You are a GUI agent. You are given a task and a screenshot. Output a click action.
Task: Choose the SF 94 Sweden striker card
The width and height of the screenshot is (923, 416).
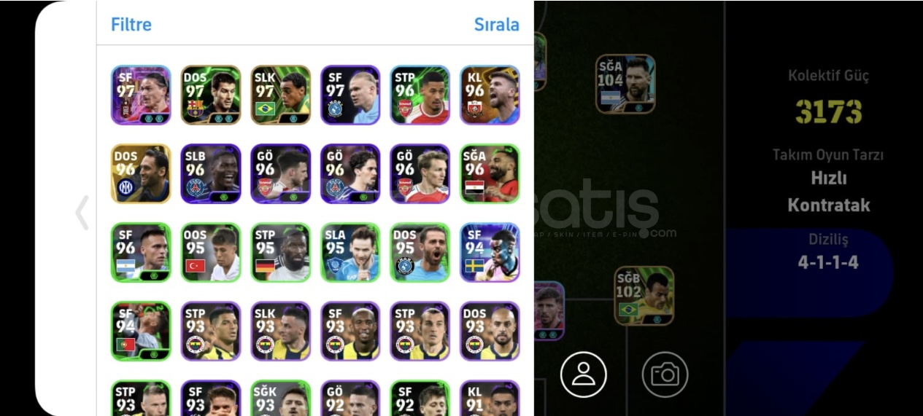490,252
